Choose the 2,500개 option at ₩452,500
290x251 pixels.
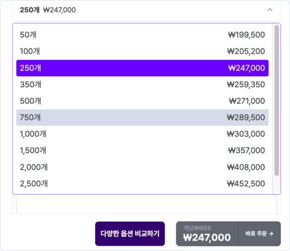(x=142, y=184)
